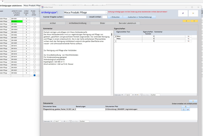Click the document path 'D:\Entwicklung\_DEMOERP' cell
Viewport: 203px width, 136px height.
(143, 109)
